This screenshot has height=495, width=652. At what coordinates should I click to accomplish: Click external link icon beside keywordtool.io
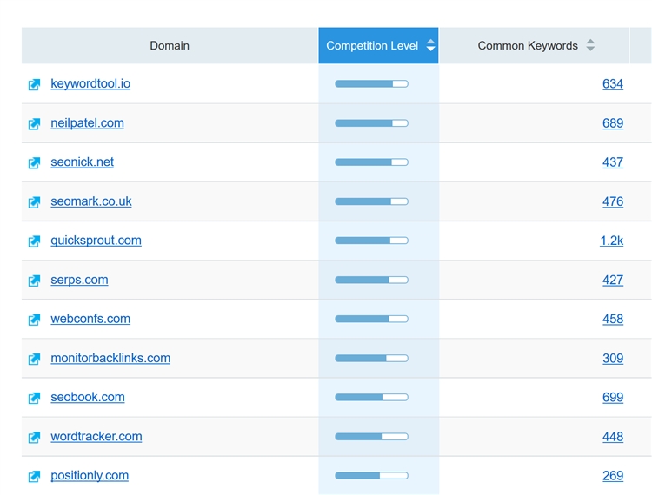pos(34,84)
